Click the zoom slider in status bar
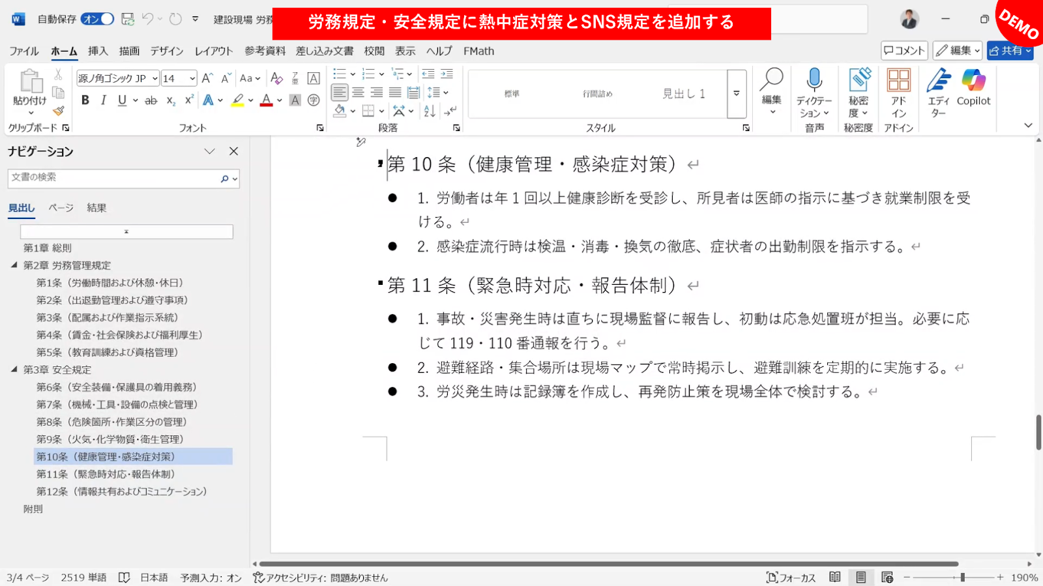This screenshot has width=1043, height=586. pyautogui.click(x=962, y=578)
